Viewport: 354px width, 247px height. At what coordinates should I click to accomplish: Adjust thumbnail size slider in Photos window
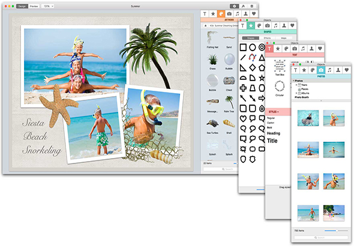[x=337, y=231]
